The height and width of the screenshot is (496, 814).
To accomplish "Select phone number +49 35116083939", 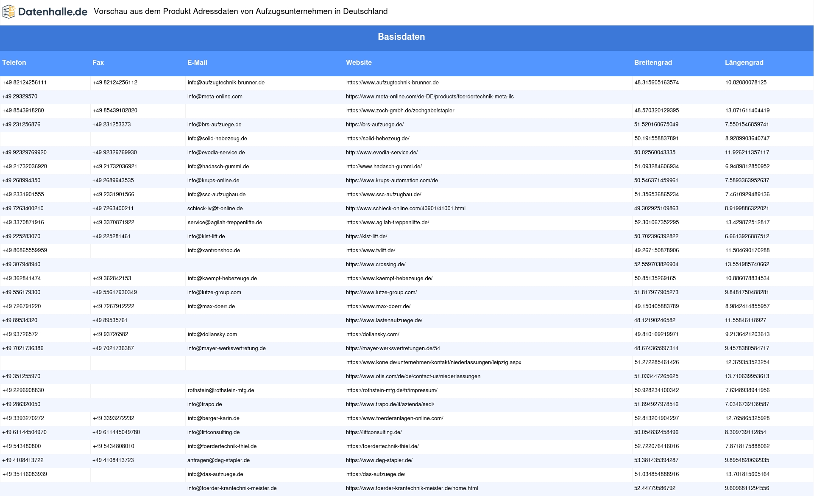I will pyautogui.click(x=25, y=474).
